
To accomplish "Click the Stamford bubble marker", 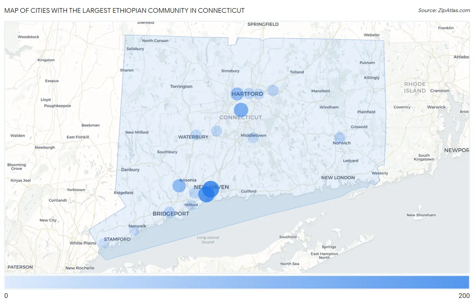I will pos(103,243).
